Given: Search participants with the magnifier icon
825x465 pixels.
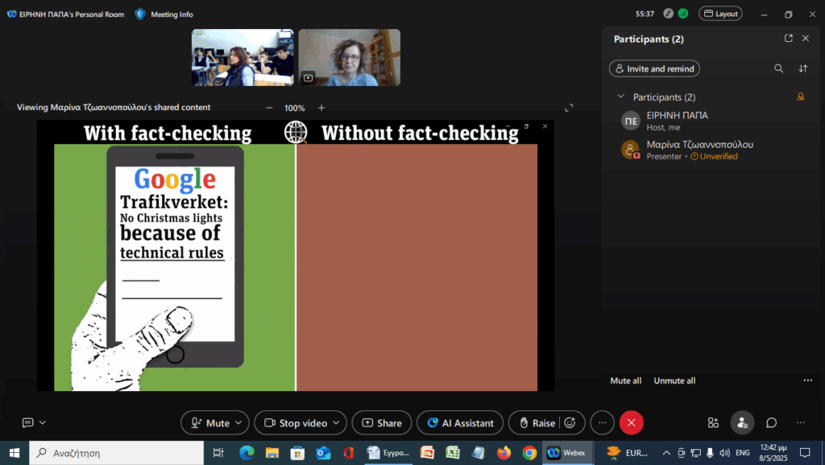Looking at the screenshot, I should pyautogui.click(x=779, y=68).
